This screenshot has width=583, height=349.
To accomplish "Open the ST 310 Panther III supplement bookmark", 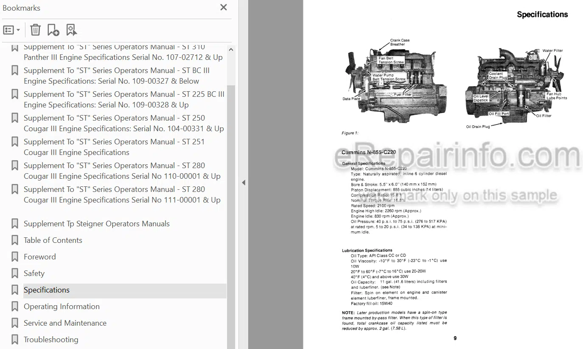I will tap(123, 52).
